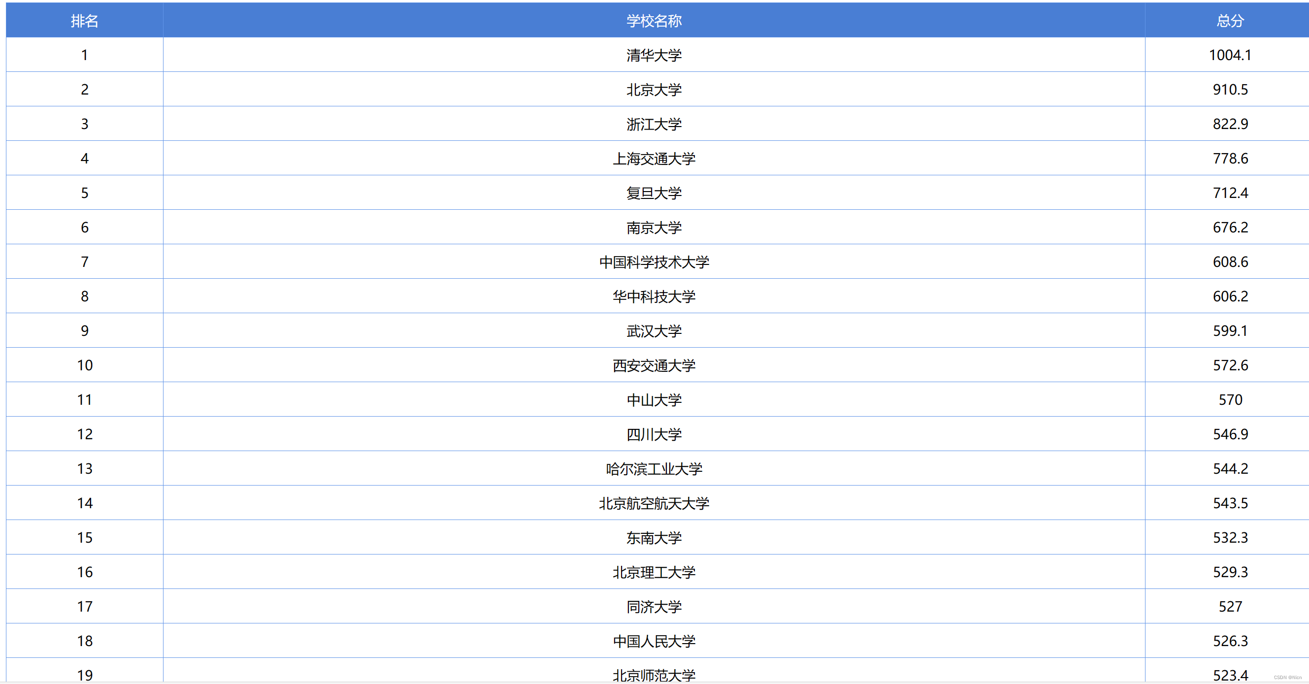The width and height of the screenshot is (1309, 684).
Task: Click the 北京师范大学 entry
Action: pos(654,674)
